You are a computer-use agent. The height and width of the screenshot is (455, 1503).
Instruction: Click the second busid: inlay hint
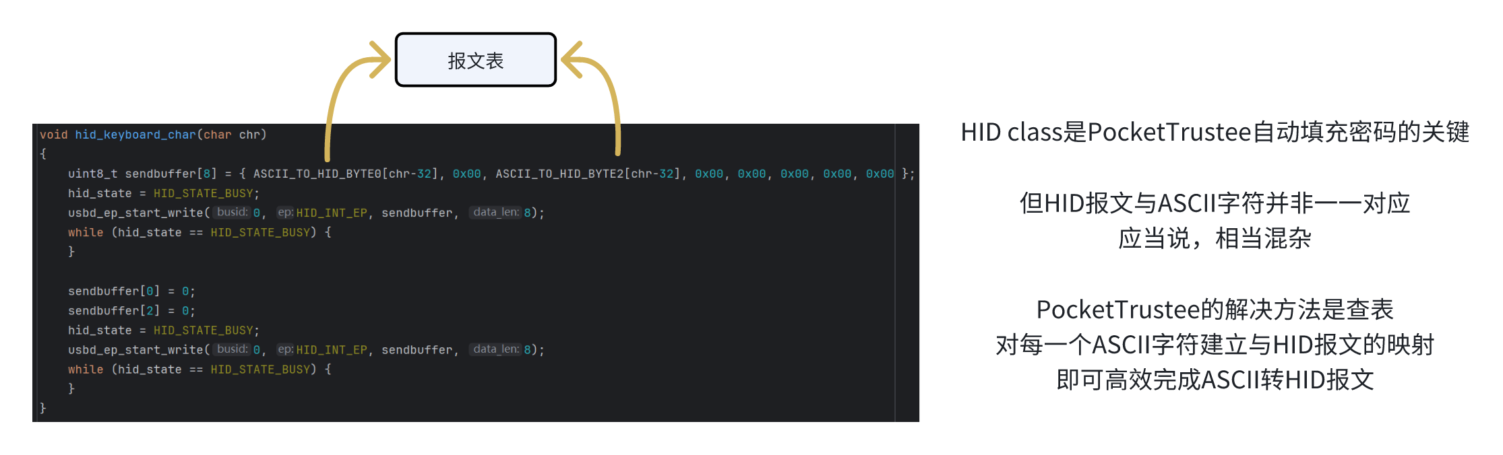(232, 349)
